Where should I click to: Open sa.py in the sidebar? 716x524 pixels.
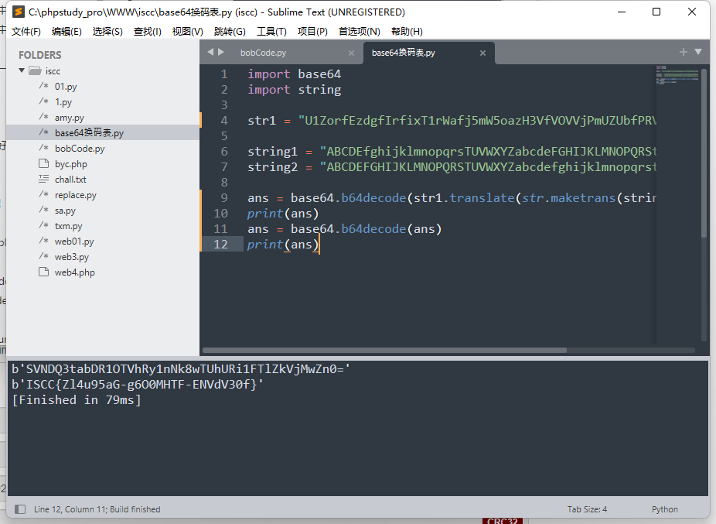click(65, 211)
